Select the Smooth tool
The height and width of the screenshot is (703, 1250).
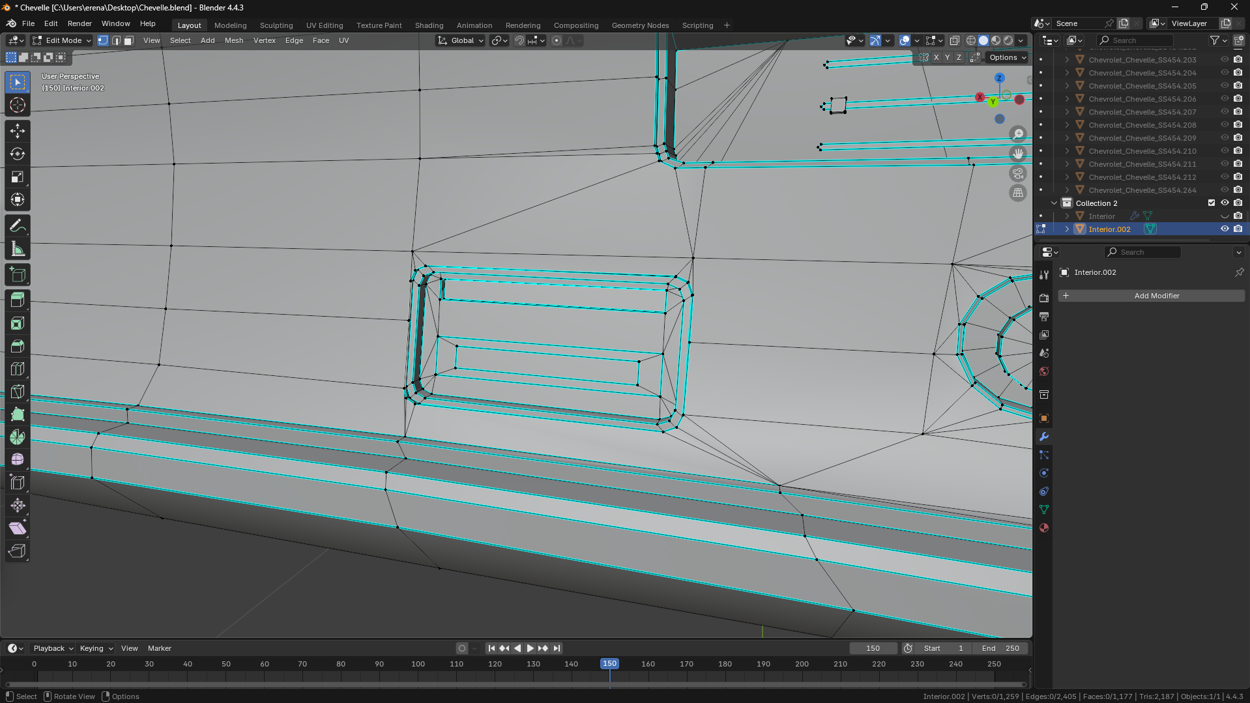18,460
